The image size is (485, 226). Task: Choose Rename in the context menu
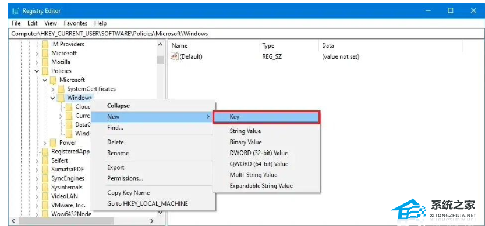coord(153,153)
